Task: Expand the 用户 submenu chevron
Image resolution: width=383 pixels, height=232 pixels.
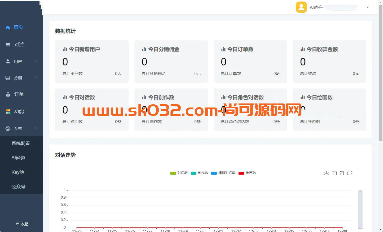Action: (x=36, y=61)
